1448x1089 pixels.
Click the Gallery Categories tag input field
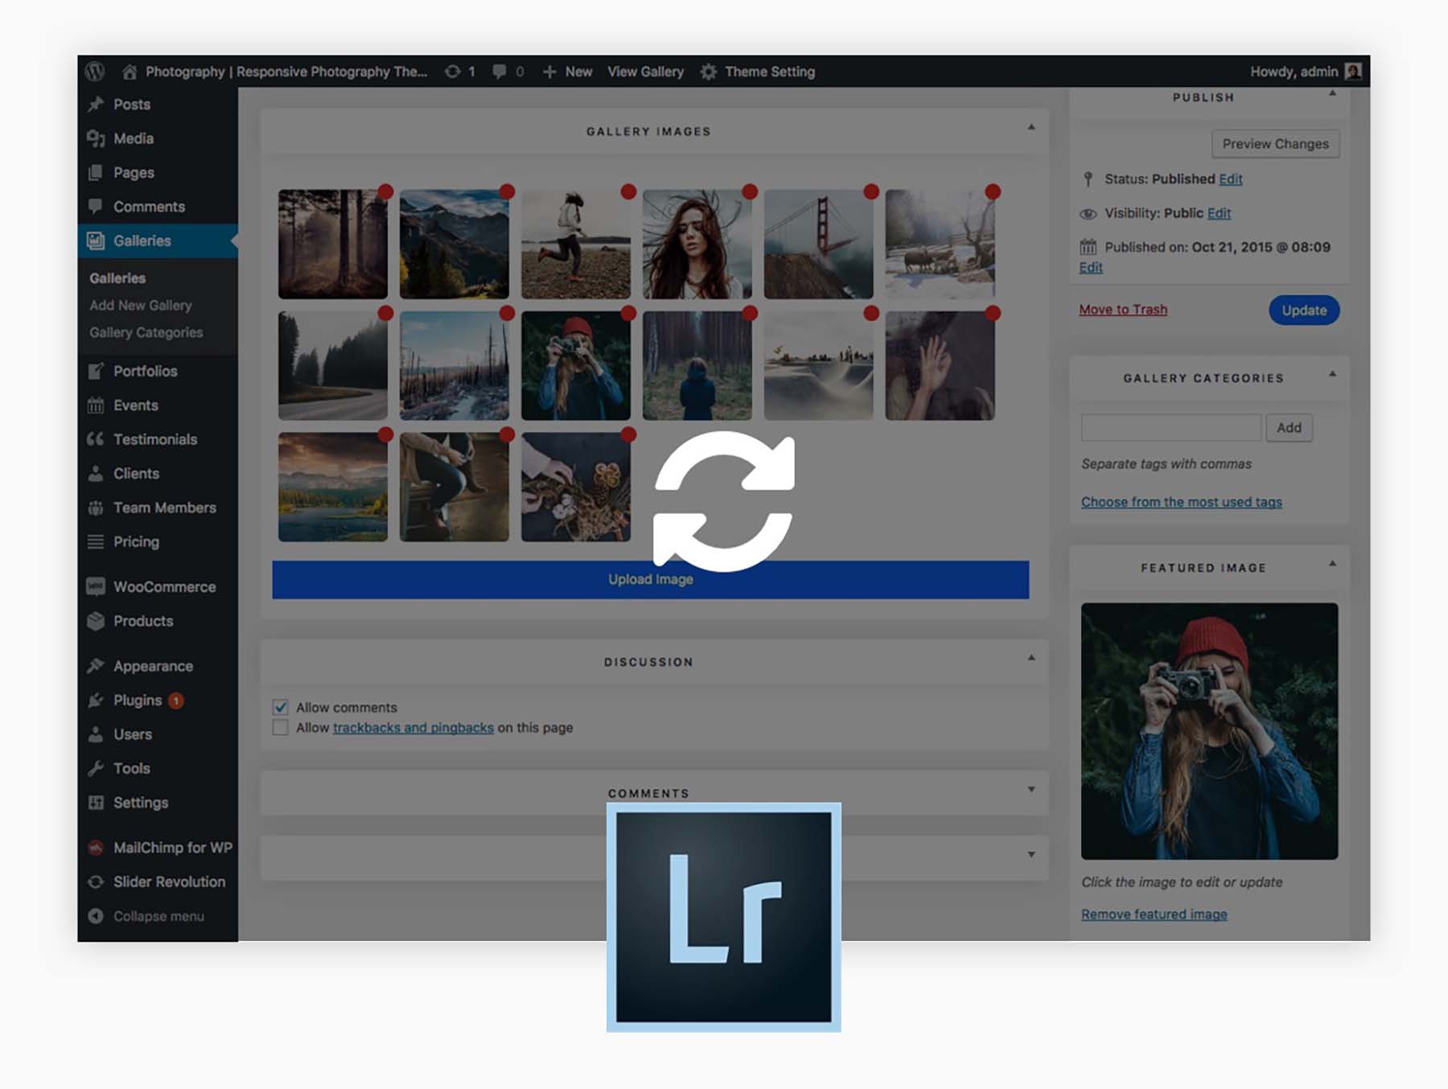pyautogui.click(x=1170, y=427)
